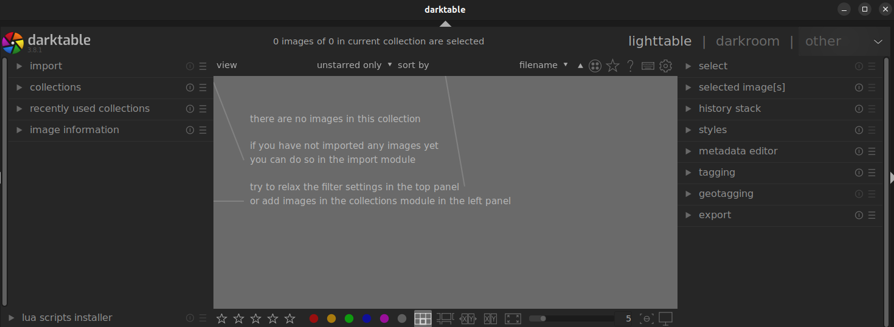Apply the red color label

[x=314, y=318]
